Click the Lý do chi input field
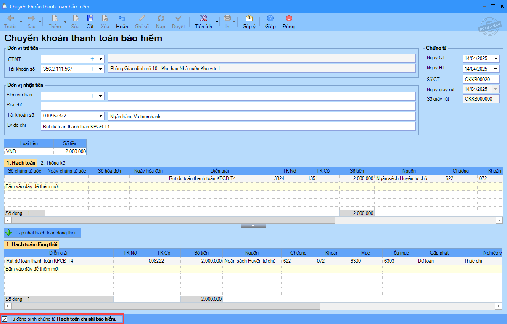Image resolution: width=507 pixels, height=324 pixels. pyautogui.click(x=228, y=127)
